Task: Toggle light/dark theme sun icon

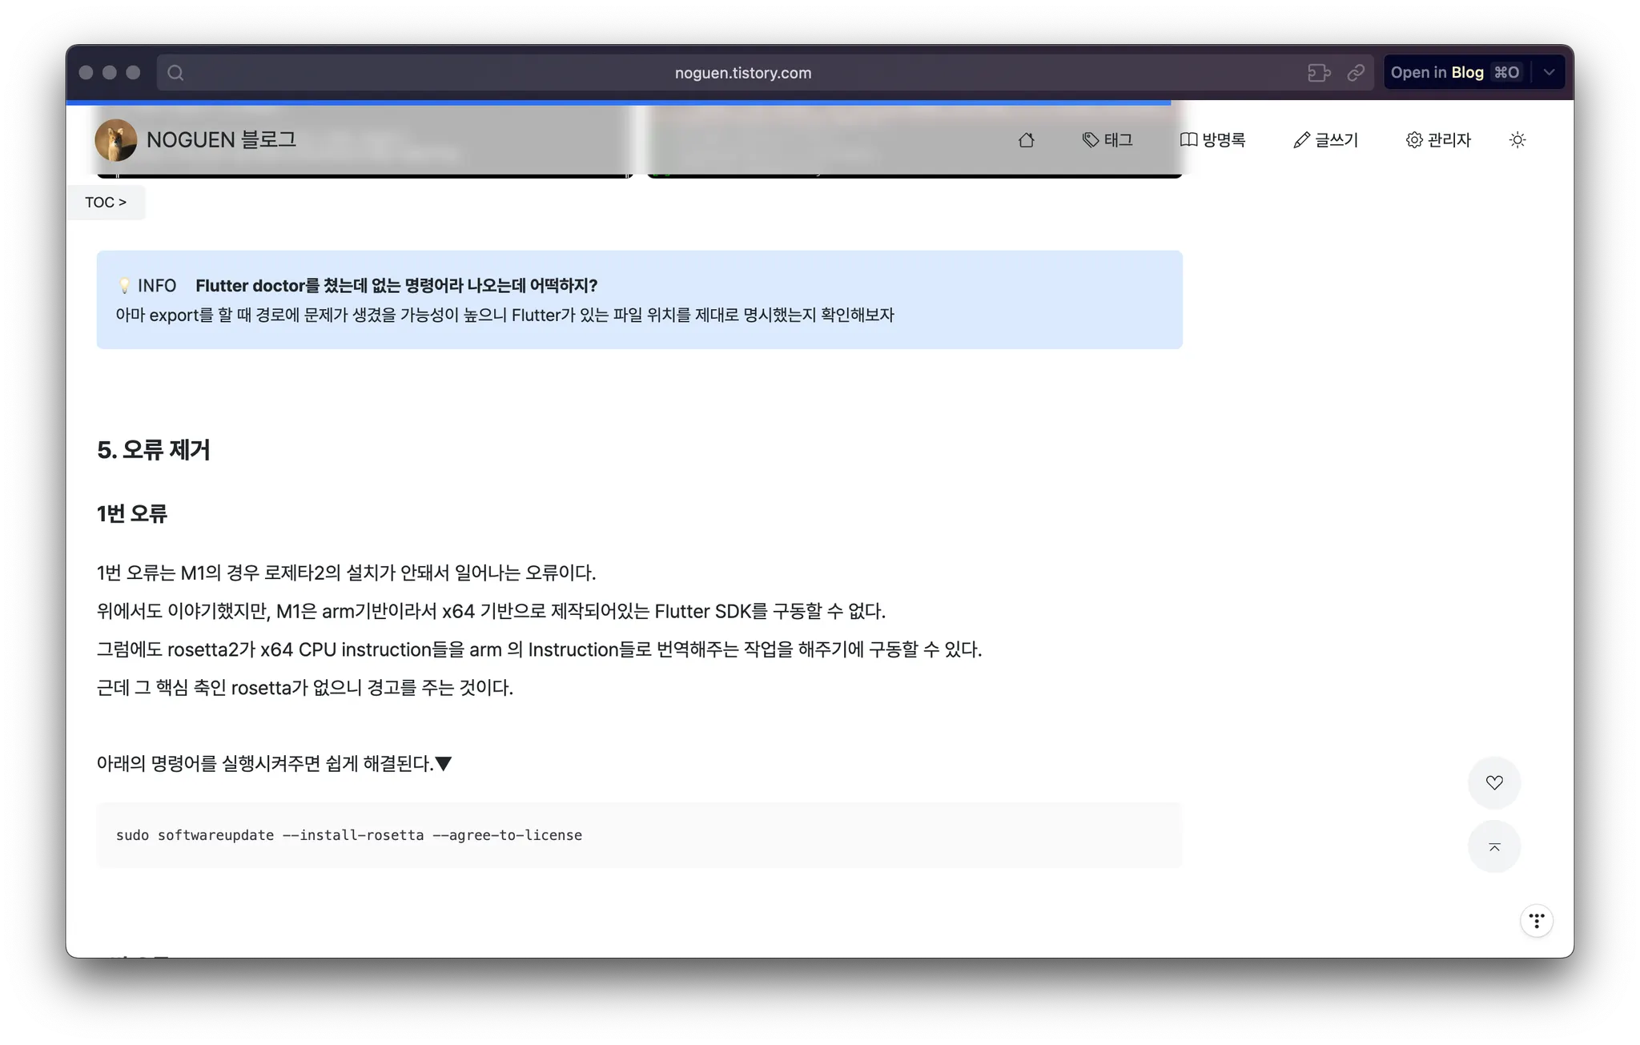Action: point(1517,140)
